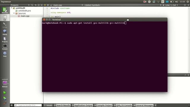Select the Sources folder row
The height and width of the screenshot is (107, 190).
pos(22,13)
